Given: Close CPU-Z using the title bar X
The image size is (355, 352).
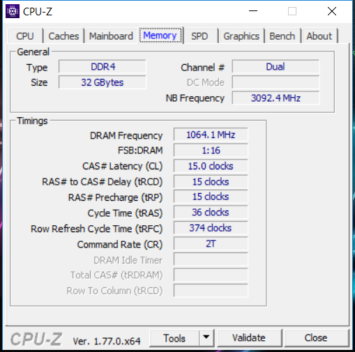Looking at the screenshot, I should [x=332, y=11].
